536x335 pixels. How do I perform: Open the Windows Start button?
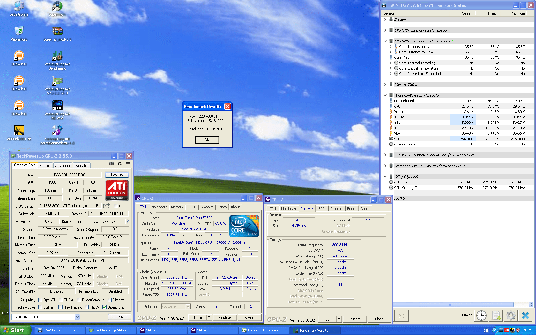[x=16, y=330]
